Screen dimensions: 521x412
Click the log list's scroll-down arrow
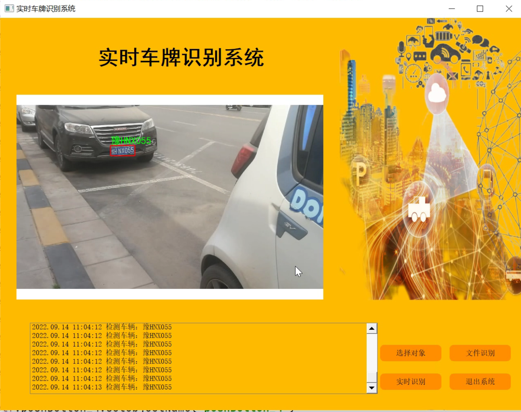pos(372,388)
